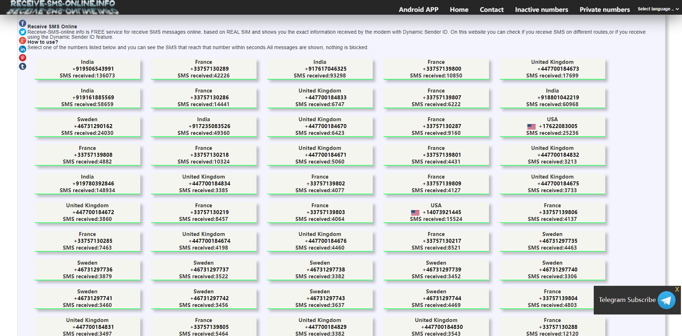Screen dimensions: 682x336
Task: Close the Telegram Subscribe popup
Action: click(x=677, y=289)
